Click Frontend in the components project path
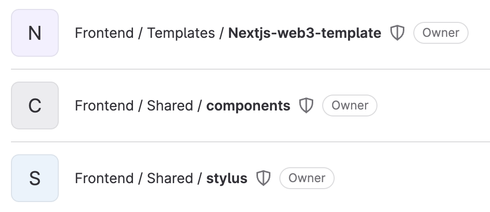Image resolution: width=490 pixels, height=212 pixels. click(105, 106)
